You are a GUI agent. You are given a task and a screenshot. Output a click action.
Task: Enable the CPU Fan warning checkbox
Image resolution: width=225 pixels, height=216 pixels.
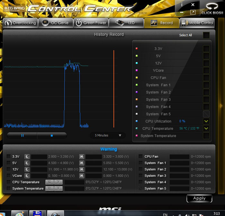140,156
